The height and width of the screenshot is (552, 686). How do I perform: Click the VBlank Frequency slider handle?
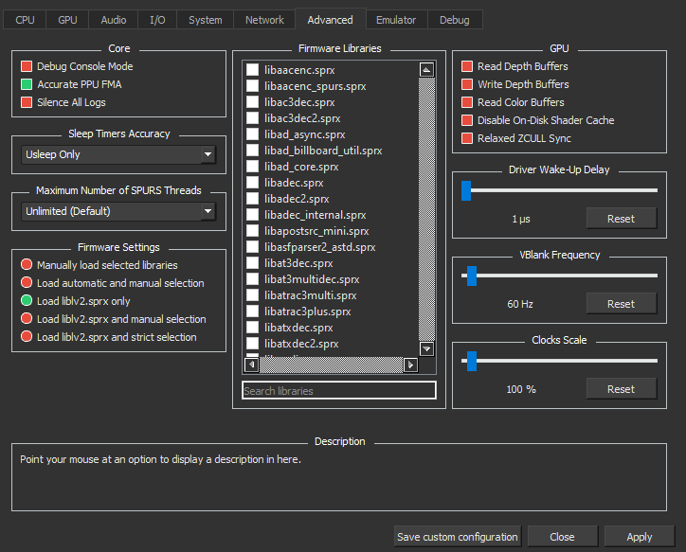pos(471,276)
